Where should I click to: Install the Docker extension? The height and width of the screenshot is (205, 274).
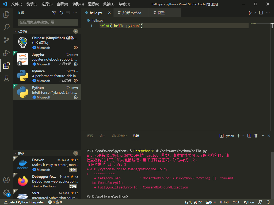pyautogui.click(x=73, y=170)
